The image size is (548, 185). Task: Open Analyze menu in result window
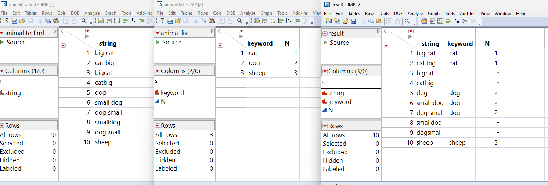[x=415, y=14]
